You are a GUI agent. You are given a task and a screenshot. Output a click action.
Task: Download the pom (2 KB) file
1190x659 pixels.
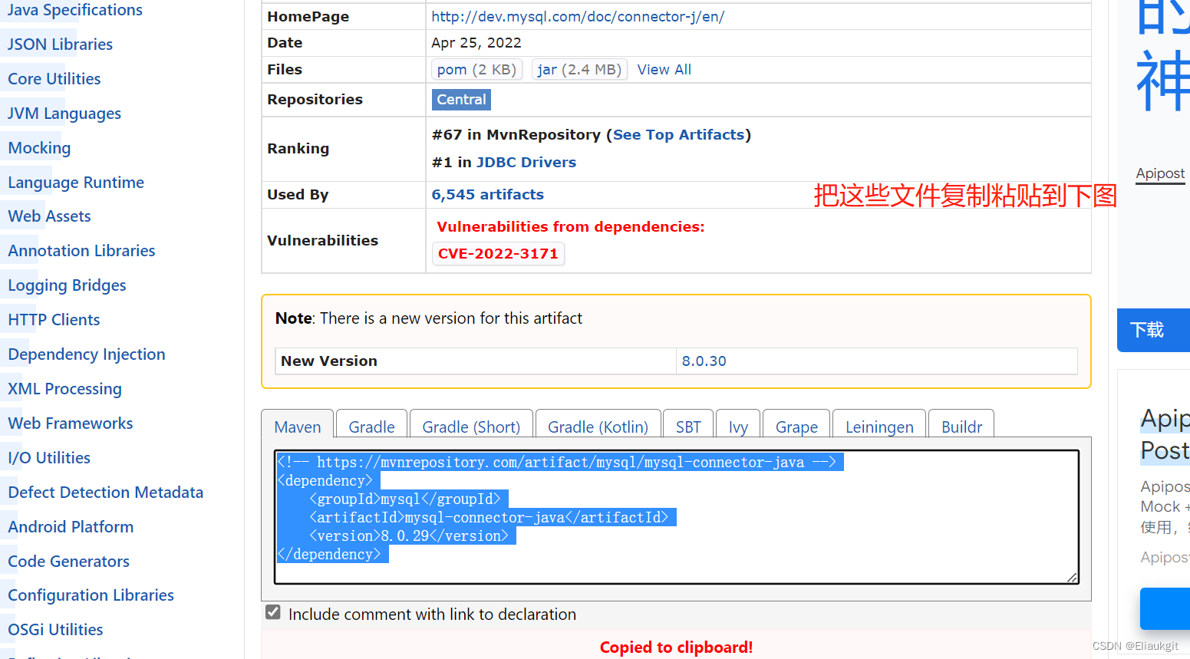pos(476,69)
